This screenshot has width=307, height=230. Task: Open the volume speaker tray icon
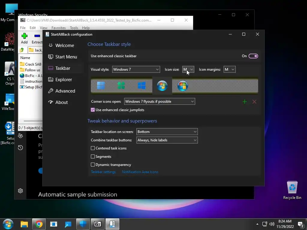[x=272, y=224]
